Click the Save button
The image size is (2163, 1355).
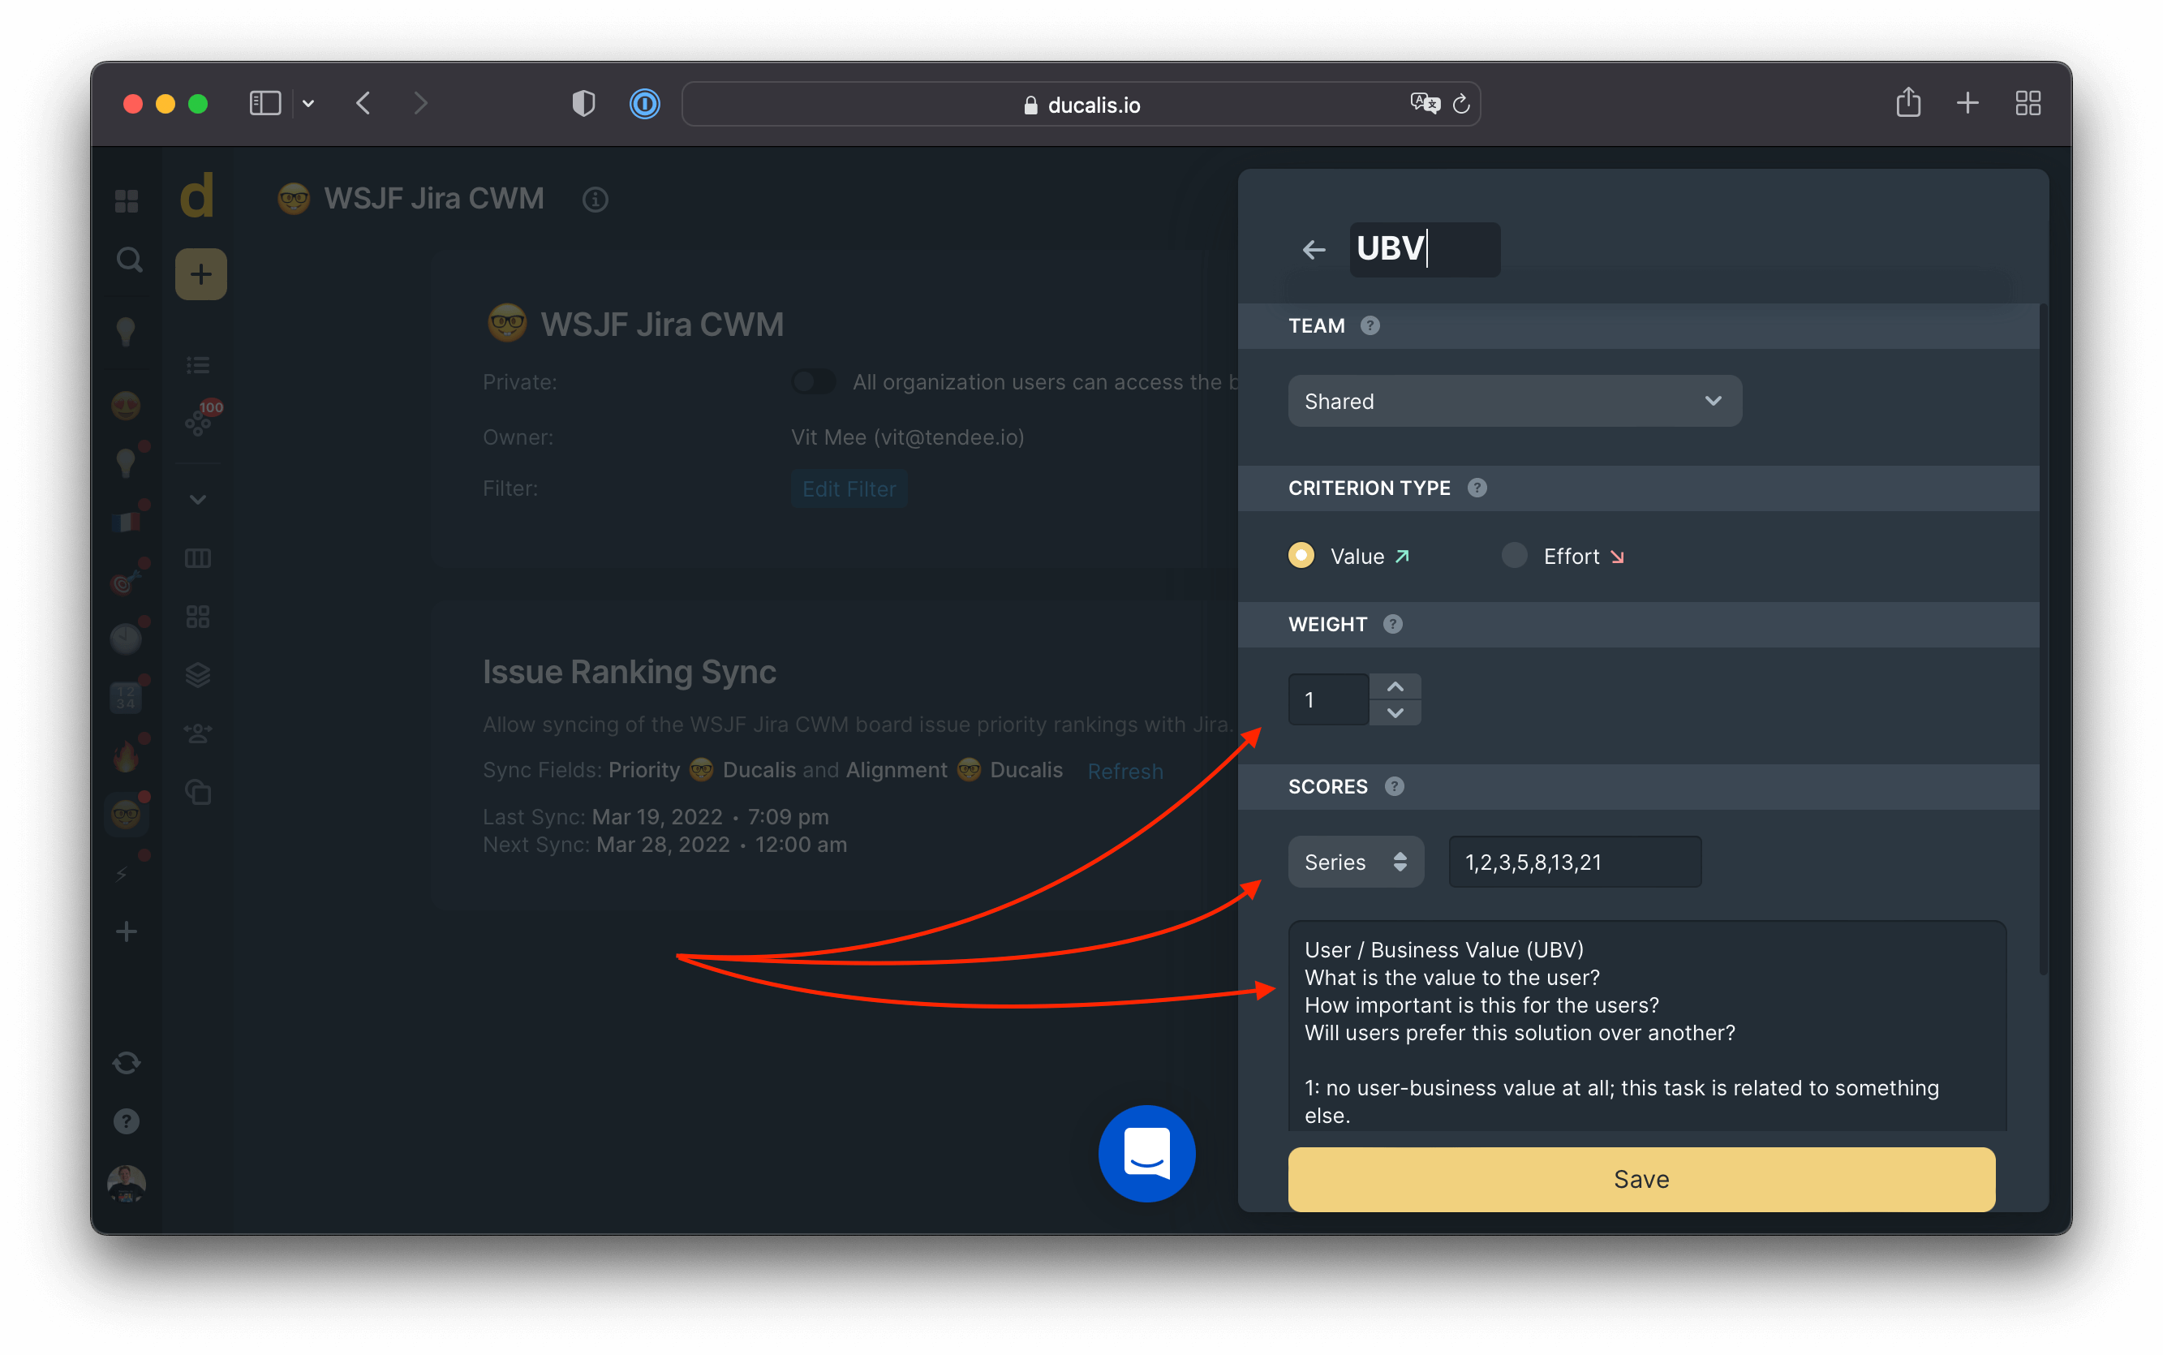[1641, 1180]
